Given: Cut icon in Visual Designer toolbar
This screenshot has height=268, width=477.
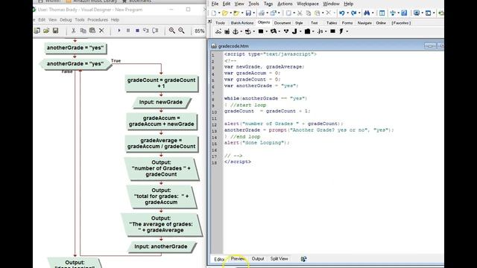Looking at the screenshot, I should pos(73,31).
